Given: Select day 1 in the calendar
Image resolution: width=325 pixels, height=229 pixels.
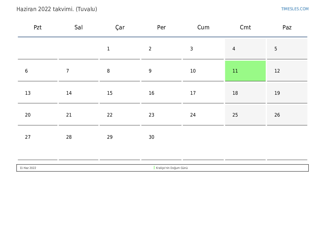Looking at the screenshot, I should pos(108,49).
